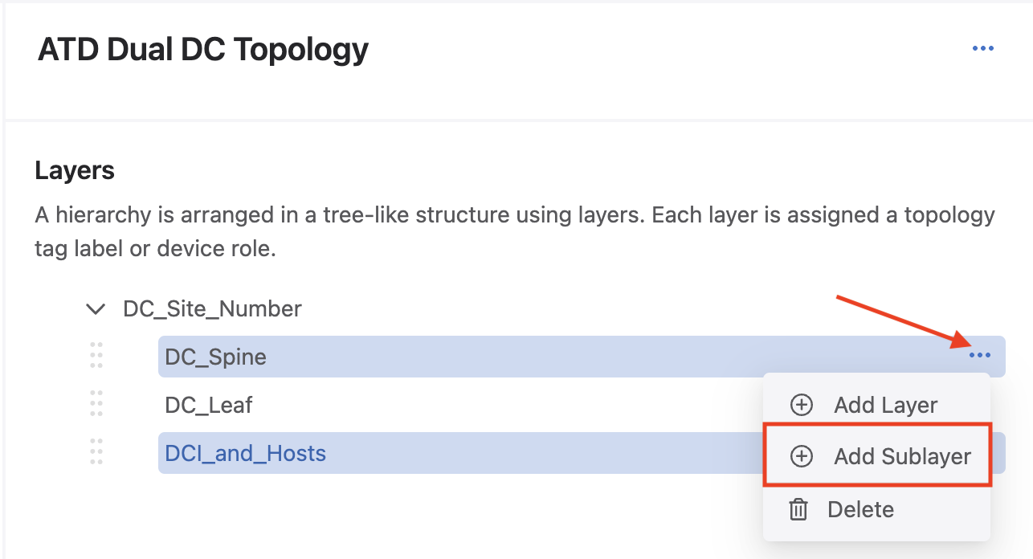Click the ATD Dual DC Topology title
The image size is (1033, 559).
pos(203,50)
